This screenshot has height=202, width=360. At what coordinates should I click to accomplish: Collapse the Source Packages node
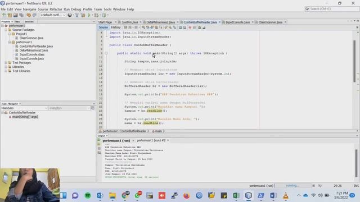click(6, 30)
